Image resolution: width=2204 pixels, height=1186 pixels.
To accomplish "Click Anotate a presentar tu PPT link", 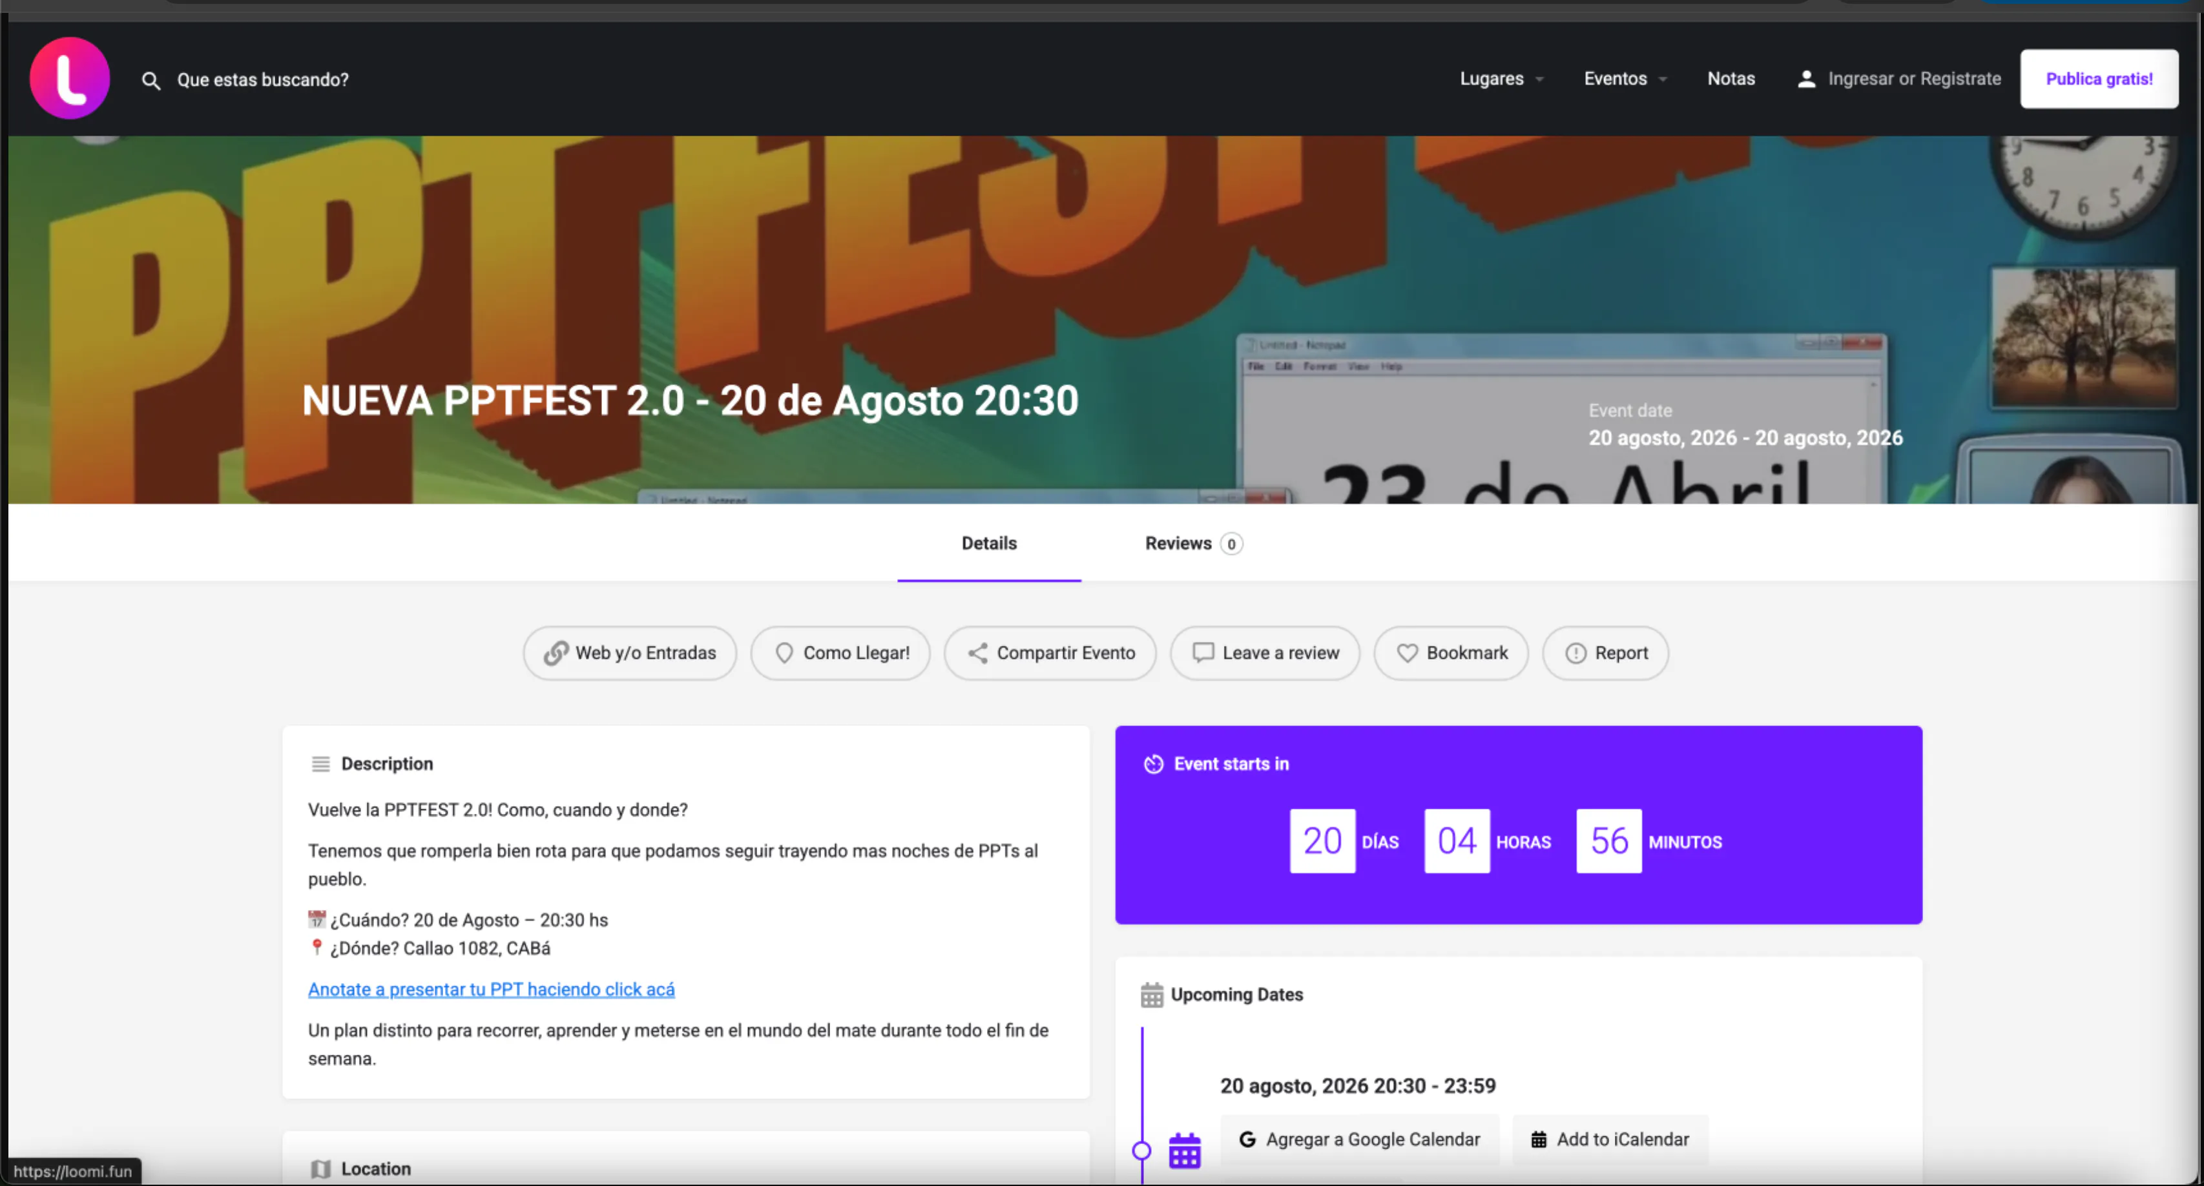I will tap(491, 989).
